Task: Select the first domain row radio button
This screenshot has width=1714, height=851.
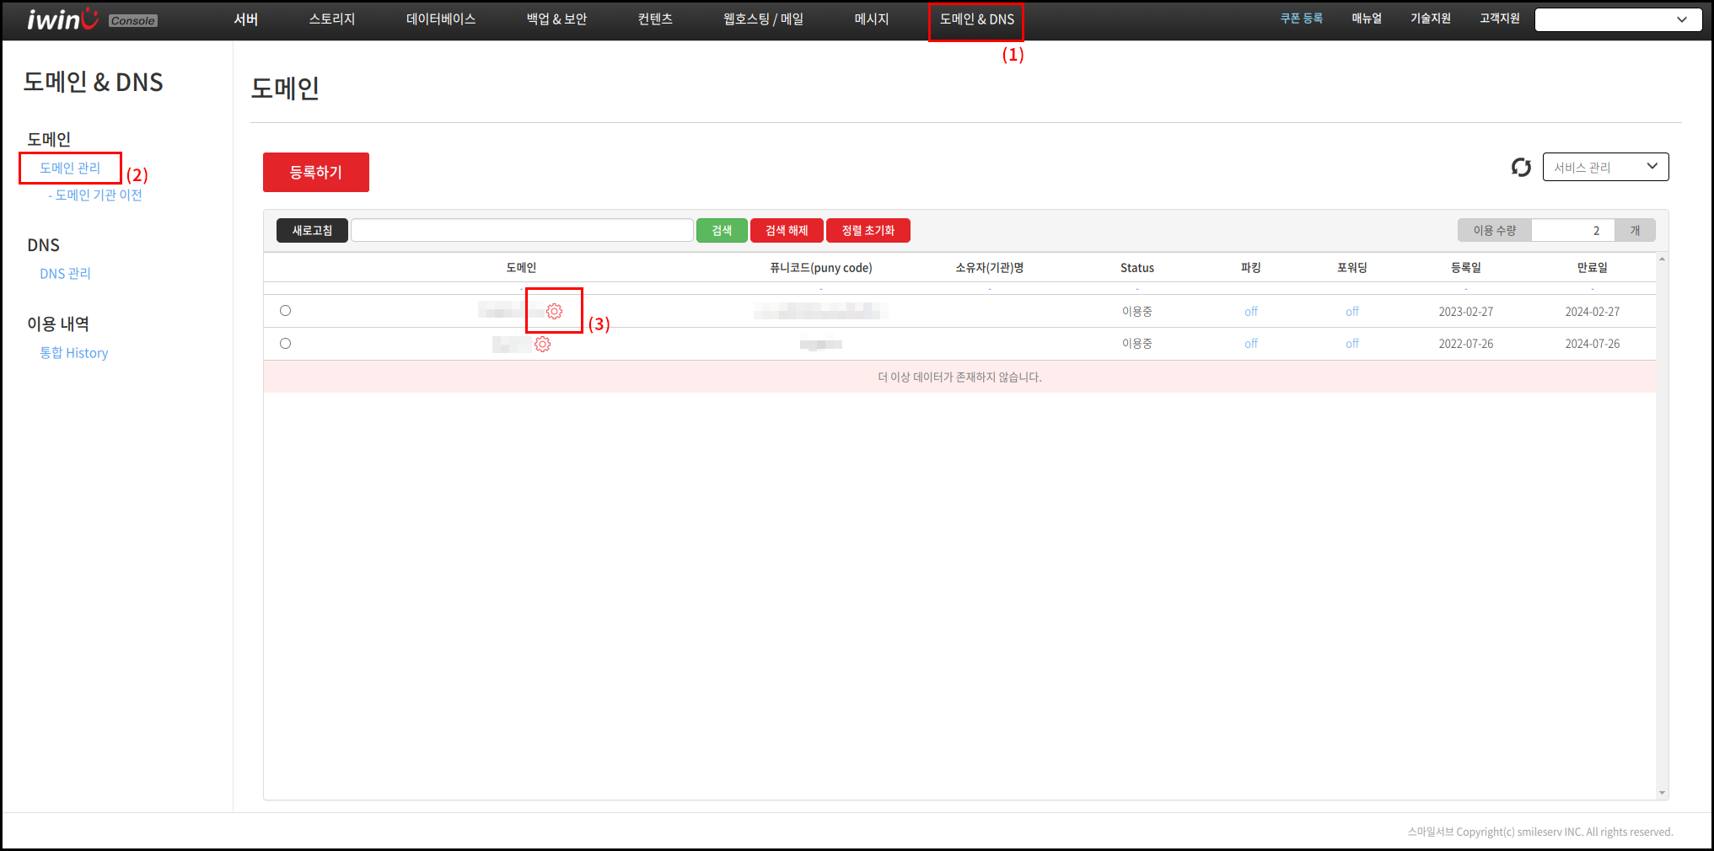Action: pyautogui.click(x=285, y=311)
